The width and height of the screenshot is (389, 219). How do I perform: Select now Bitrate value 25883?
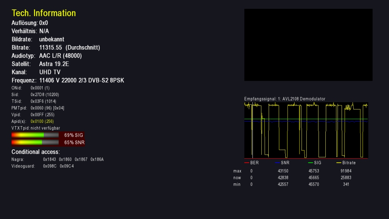[346, 178]
